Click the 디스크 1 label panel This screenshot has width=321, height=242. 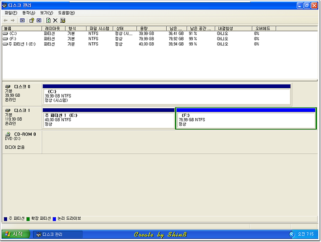[22, 118]
